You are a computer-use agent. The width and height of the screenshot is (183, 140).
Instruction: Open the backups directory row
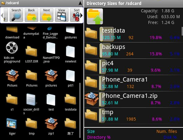[134, 50]
